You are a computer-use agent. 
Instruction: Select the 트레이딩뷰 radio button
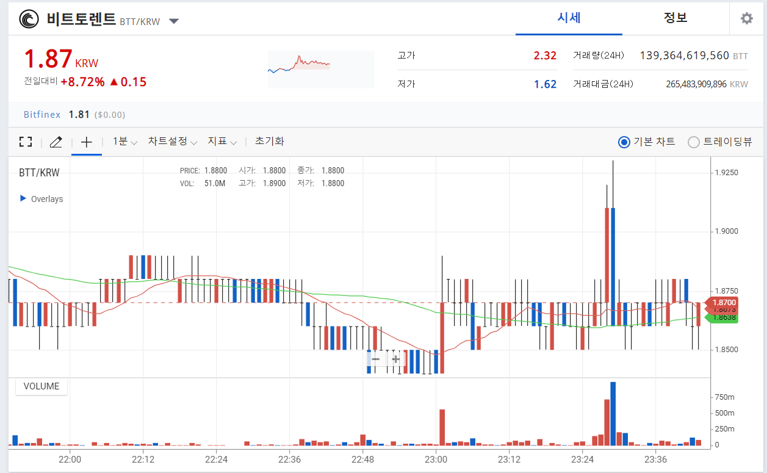click(693, 142)
